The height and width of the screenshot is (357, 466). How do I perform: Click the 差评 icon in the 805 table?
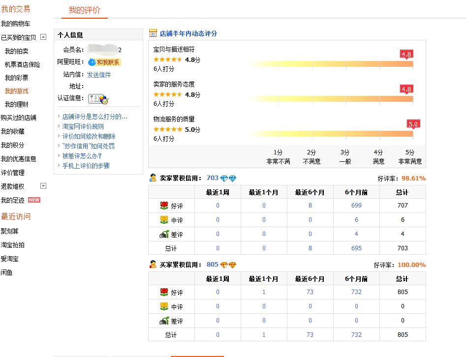164,321
